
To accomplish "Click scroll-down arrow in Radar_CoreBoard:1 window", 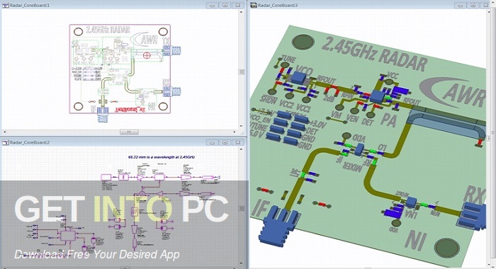I will pos(242,126).
